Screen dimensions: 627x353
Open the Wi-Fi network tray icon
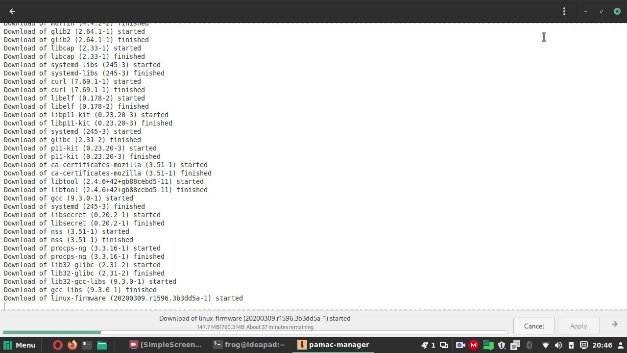[546, 345]
